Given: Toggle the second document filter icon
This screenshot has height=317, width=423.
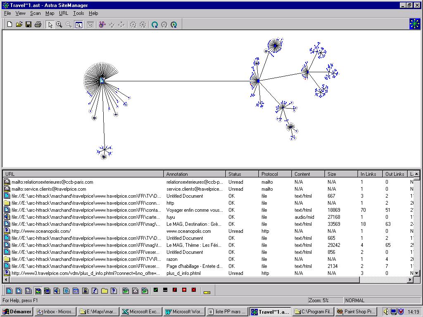Looking at the screenshot, I should point(19,291).
